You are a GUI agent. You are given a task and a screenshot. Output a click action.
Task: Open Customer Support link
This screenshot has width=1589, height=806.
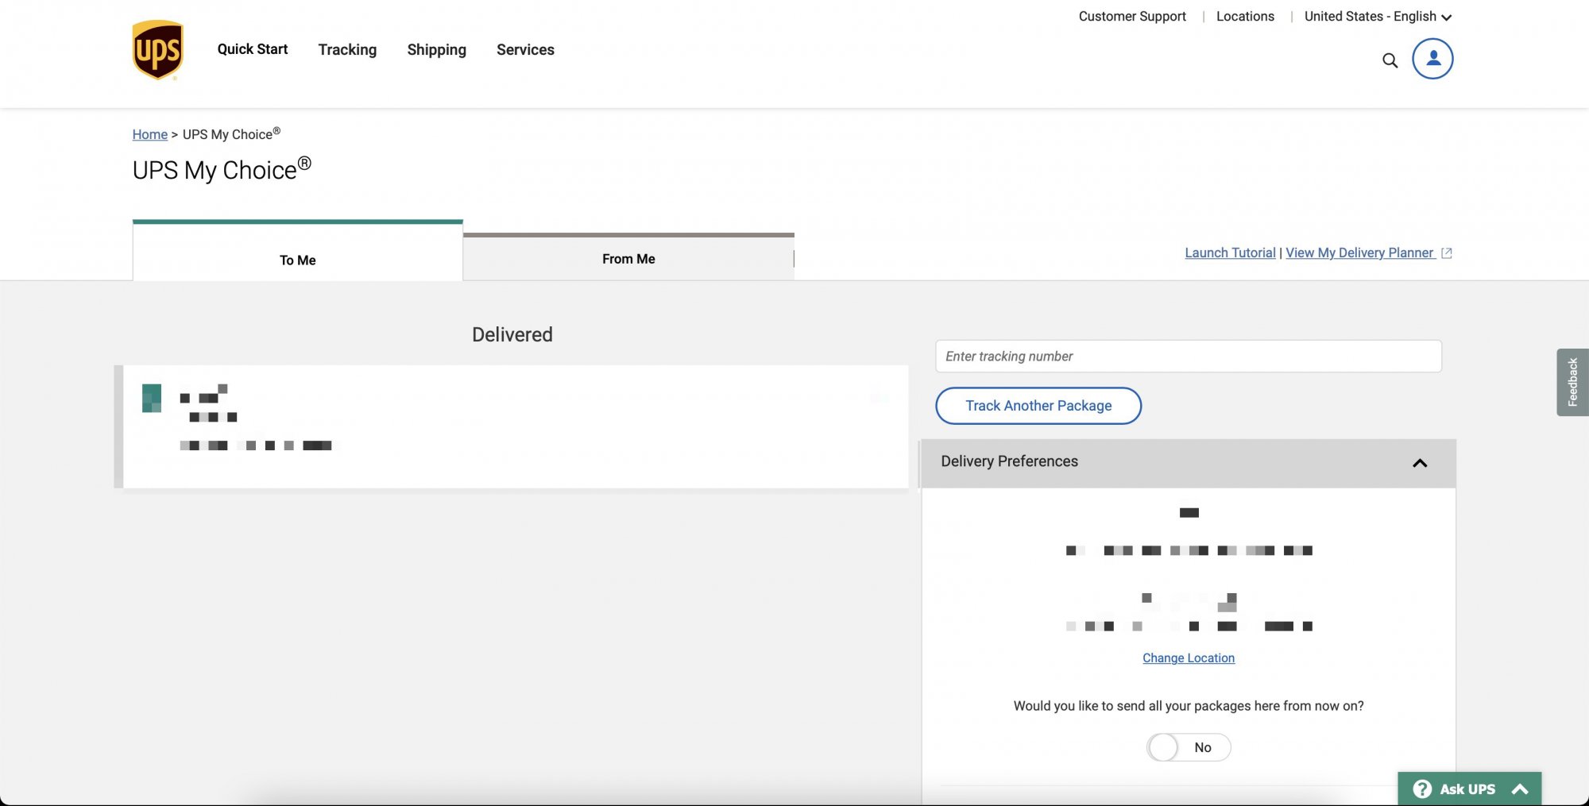tap(1132, 16)
